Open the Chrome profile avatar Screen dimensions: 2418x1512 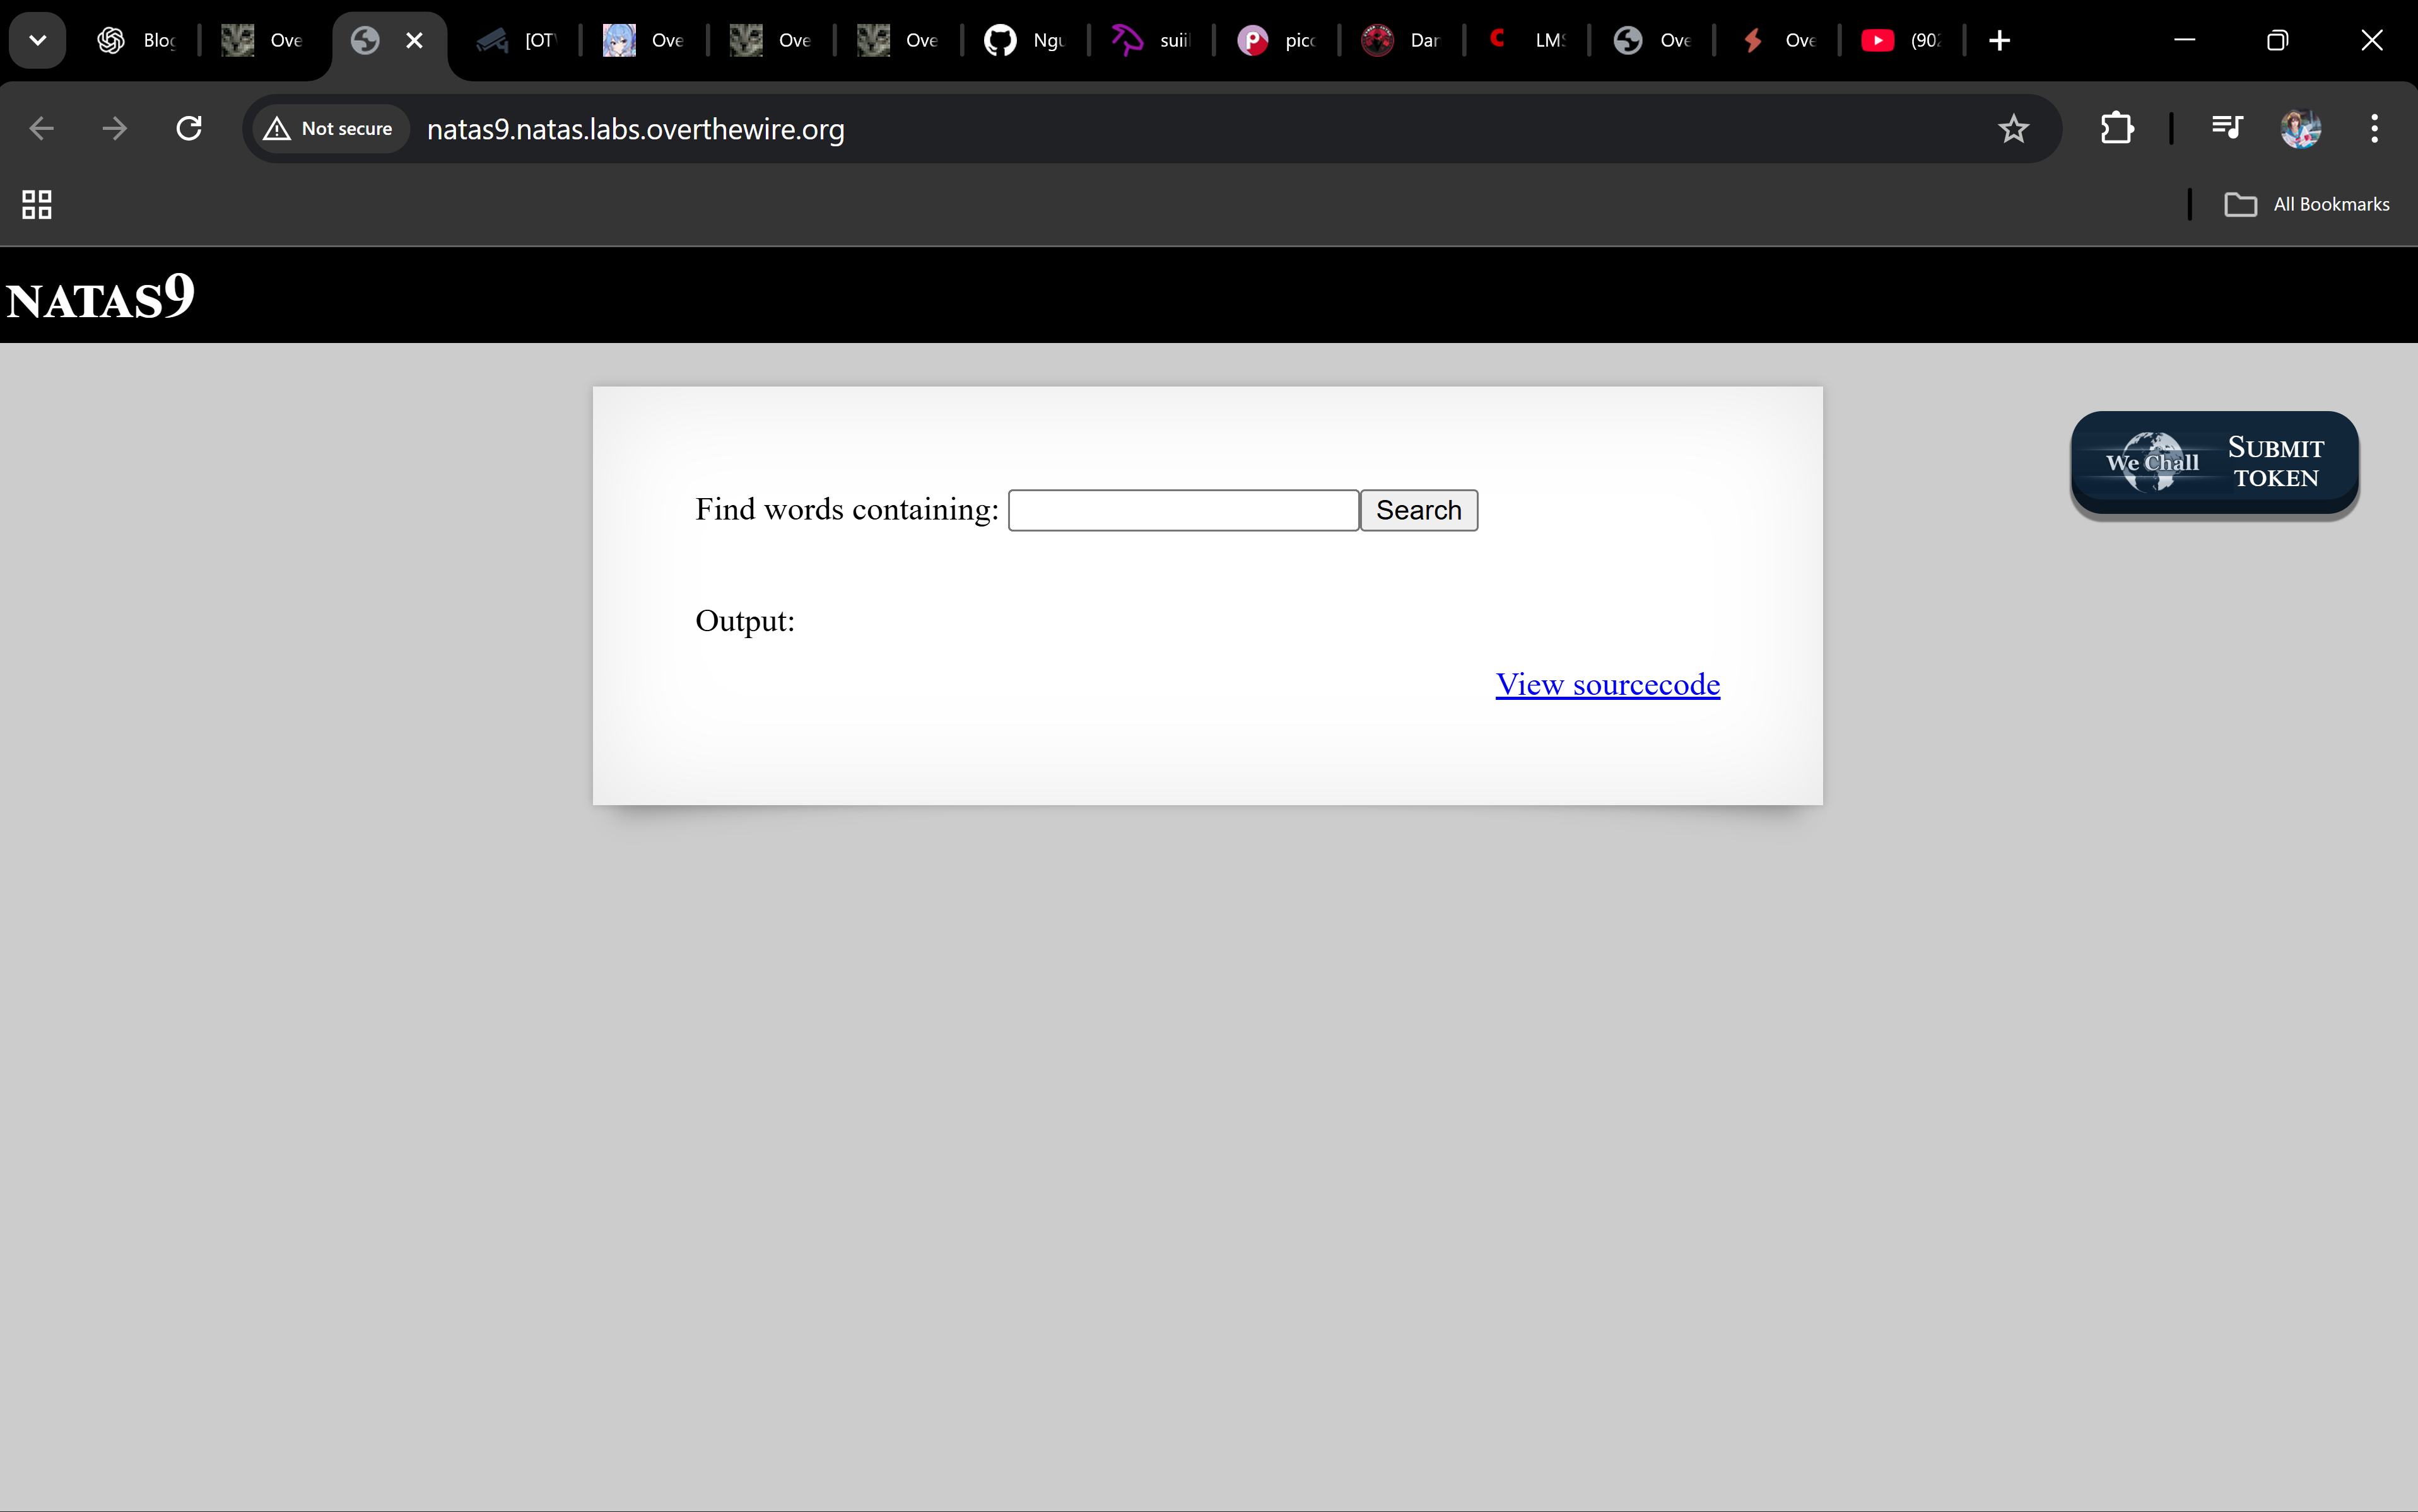pos(2300,128)
